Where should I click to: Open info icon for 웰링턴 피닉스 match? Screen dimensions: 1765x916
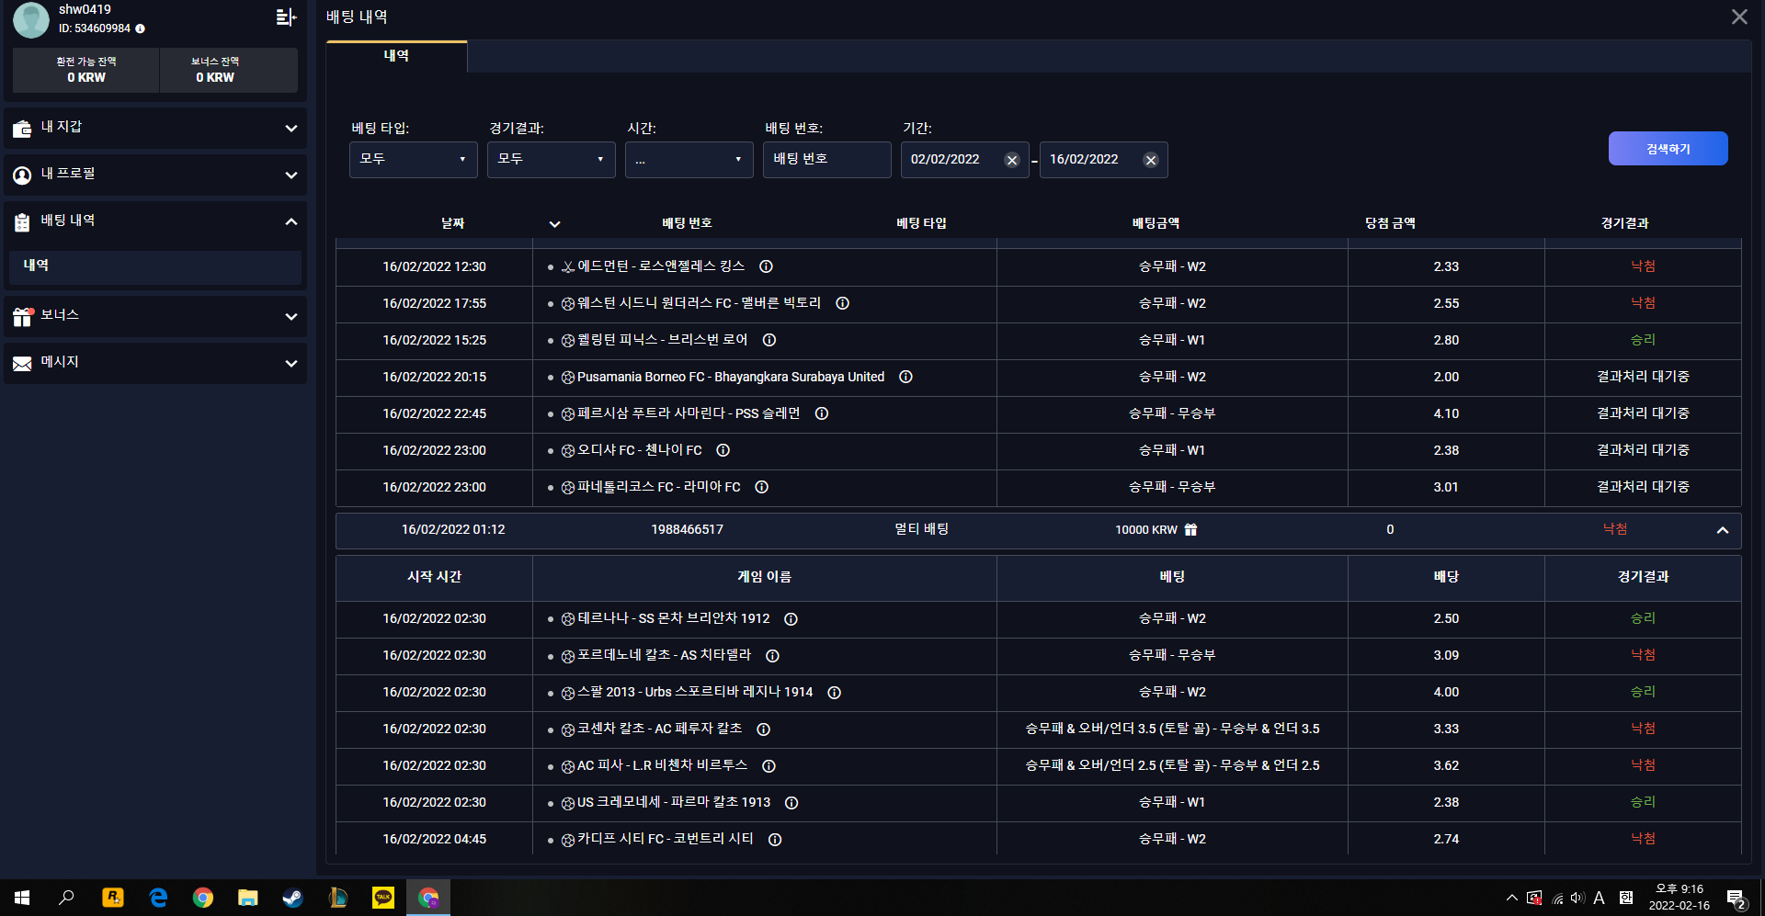769,340
